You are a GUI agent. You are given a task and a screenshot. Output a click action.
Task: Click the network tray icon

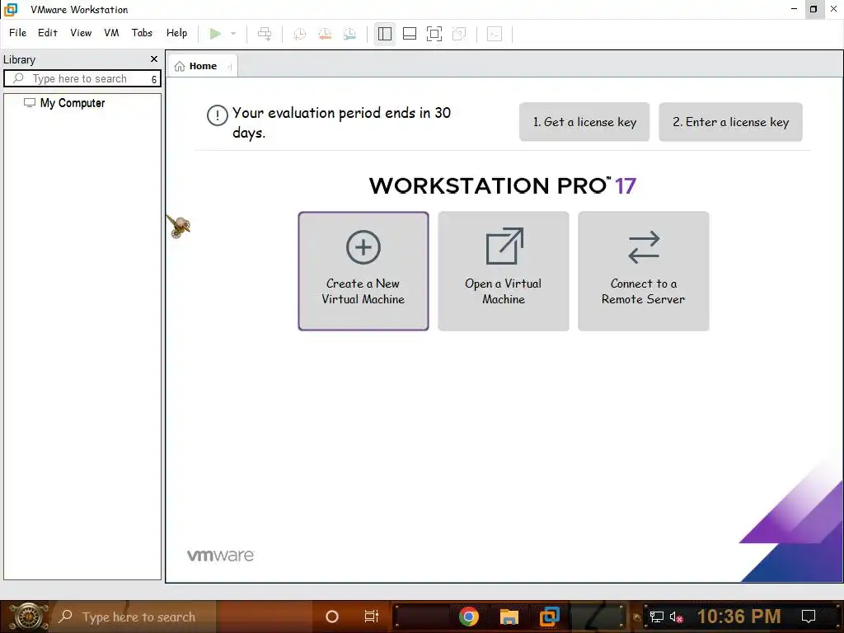pyautogui.click(x=657, y=617)
